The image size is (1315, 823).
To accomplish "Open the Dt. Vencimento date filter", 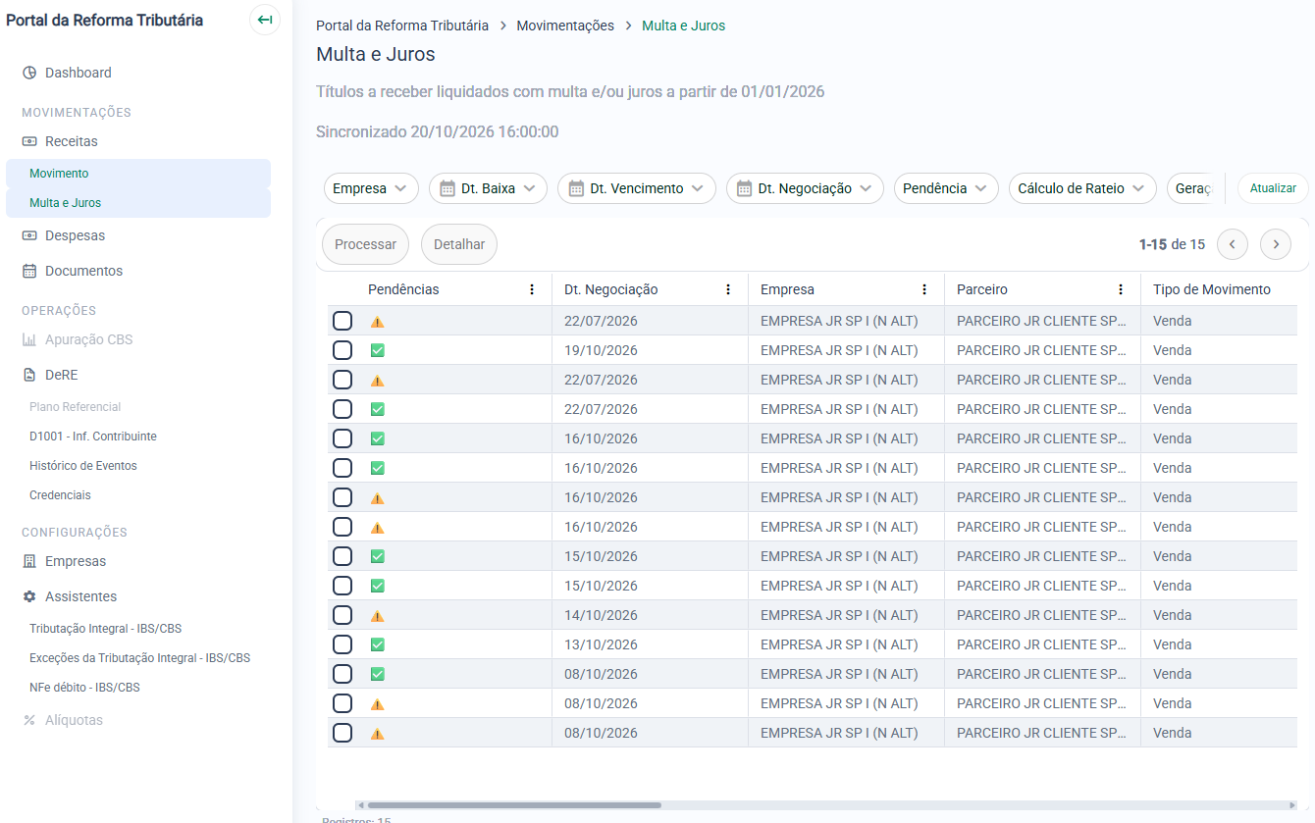I will (x=636, y=188).
